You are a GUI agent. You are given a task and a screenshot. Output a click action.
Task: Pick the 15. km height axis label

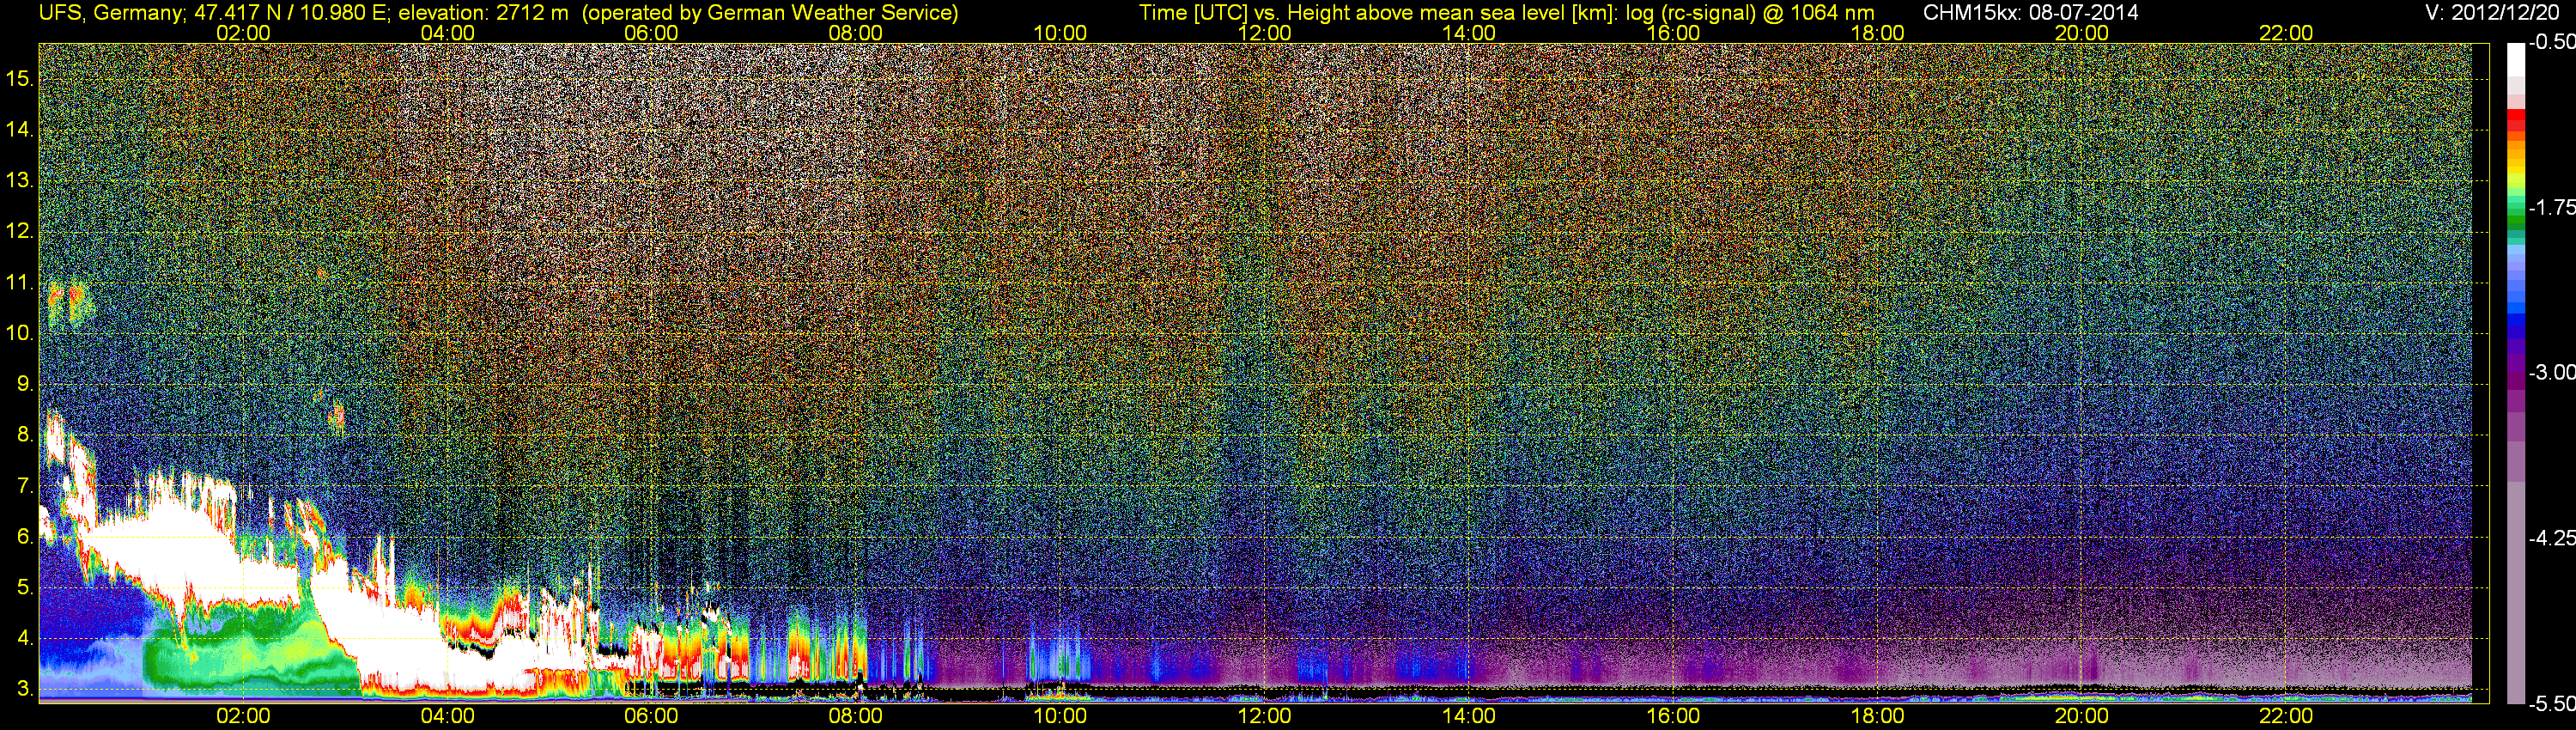pyautogui.click(x=20, y=79)
